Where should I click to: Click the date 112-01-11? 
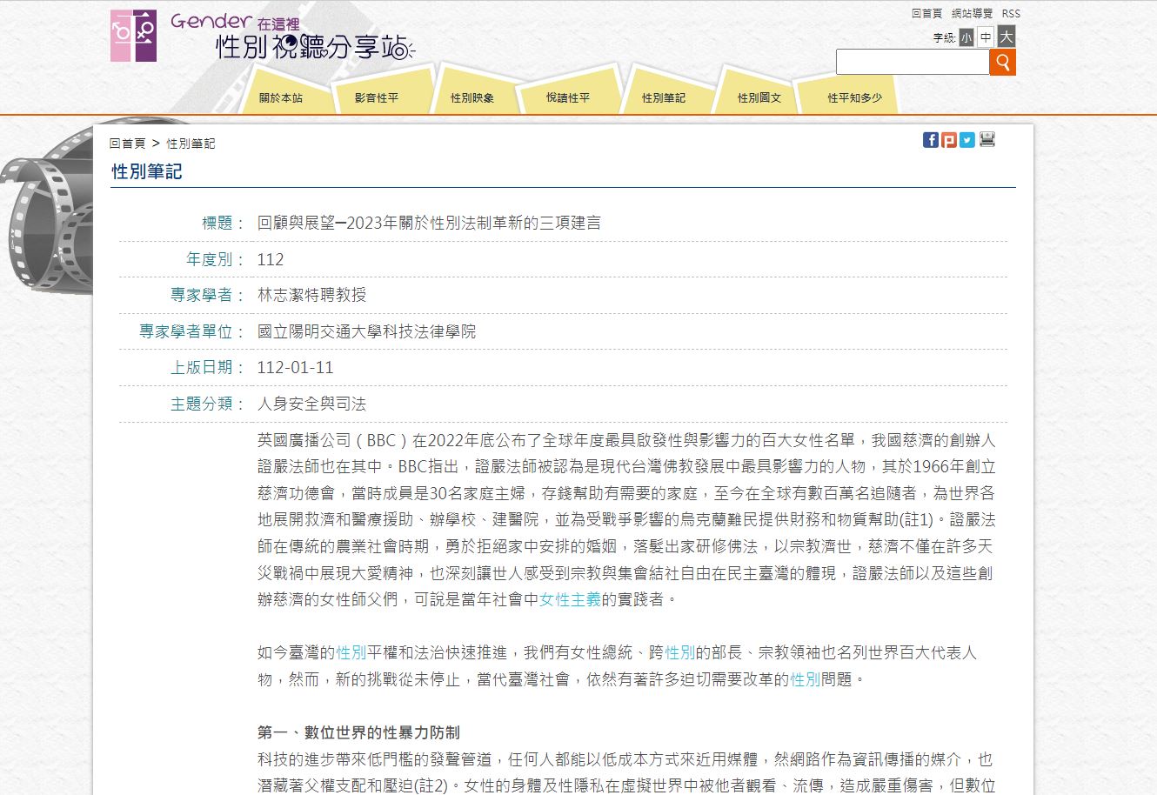pyautogui.click(x=295, y=367)
